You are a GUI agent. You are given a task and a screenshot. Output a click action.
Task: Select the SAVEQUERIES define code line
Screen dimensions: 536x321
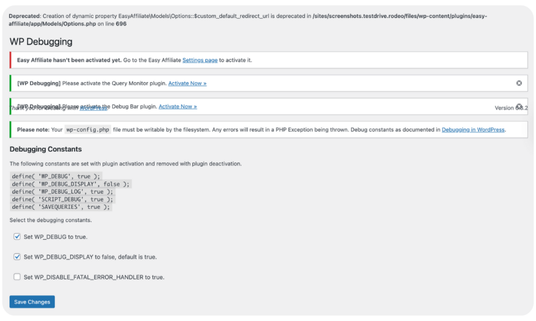62,207
